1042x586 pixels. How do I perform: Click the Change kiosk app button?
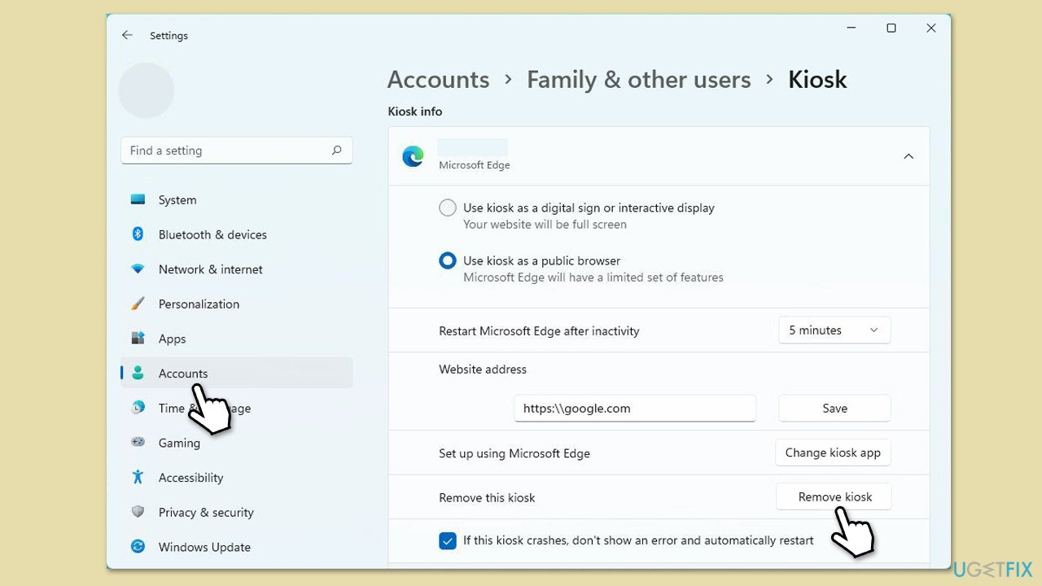[x=833, y=453]
